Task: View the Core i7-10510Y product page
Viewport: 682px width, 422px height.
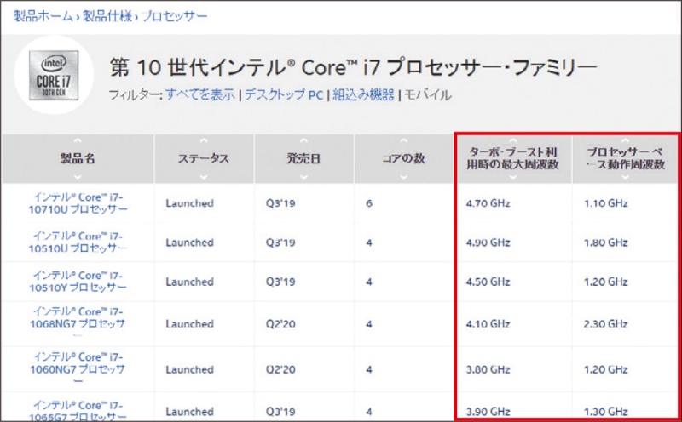Action: (78, 282)
